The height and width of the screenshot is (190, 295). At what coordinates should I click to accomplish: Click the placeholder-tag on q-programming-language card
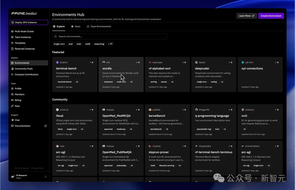coord(204,129)
